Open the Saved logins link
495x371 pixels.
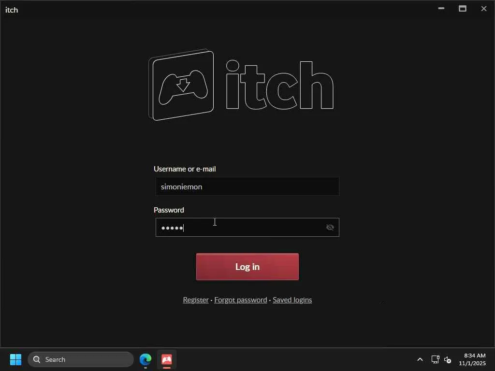point(292,300)
